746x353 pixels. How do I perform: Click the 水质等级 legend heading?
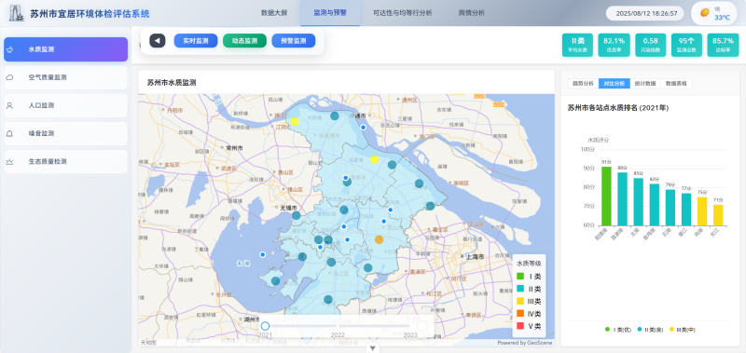(529, 264)
